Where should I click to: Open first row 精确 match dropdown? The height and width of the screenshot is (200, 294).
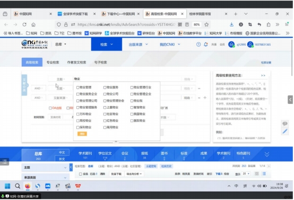(188, 79)
